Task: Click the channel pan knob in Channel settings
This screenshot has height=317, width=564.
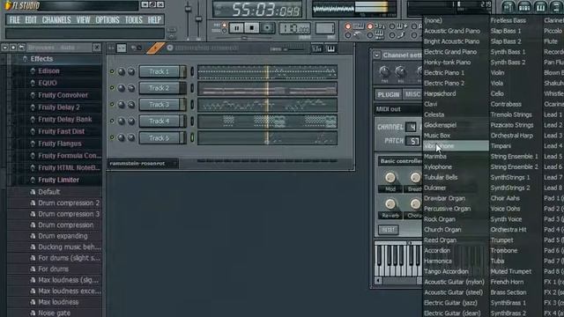Action: [x=384, y=71]
